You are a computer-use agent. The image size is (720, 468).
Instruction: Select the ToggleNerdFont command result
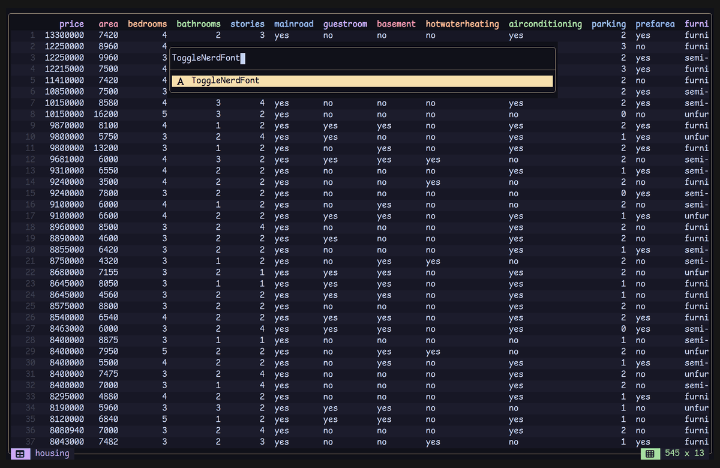(x=362, y=81)
